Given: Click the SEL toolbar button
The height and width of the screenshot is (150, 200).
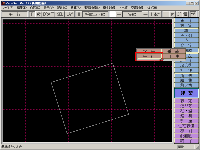Looking at the screenshot, I should coord(60,14).
